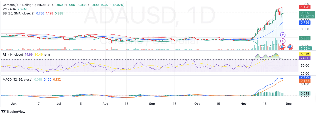Click the yellow 80.46 RSI axis label
Image resolution: width=316 pixels, height=114 pixels.
click(x=305, y=54)
